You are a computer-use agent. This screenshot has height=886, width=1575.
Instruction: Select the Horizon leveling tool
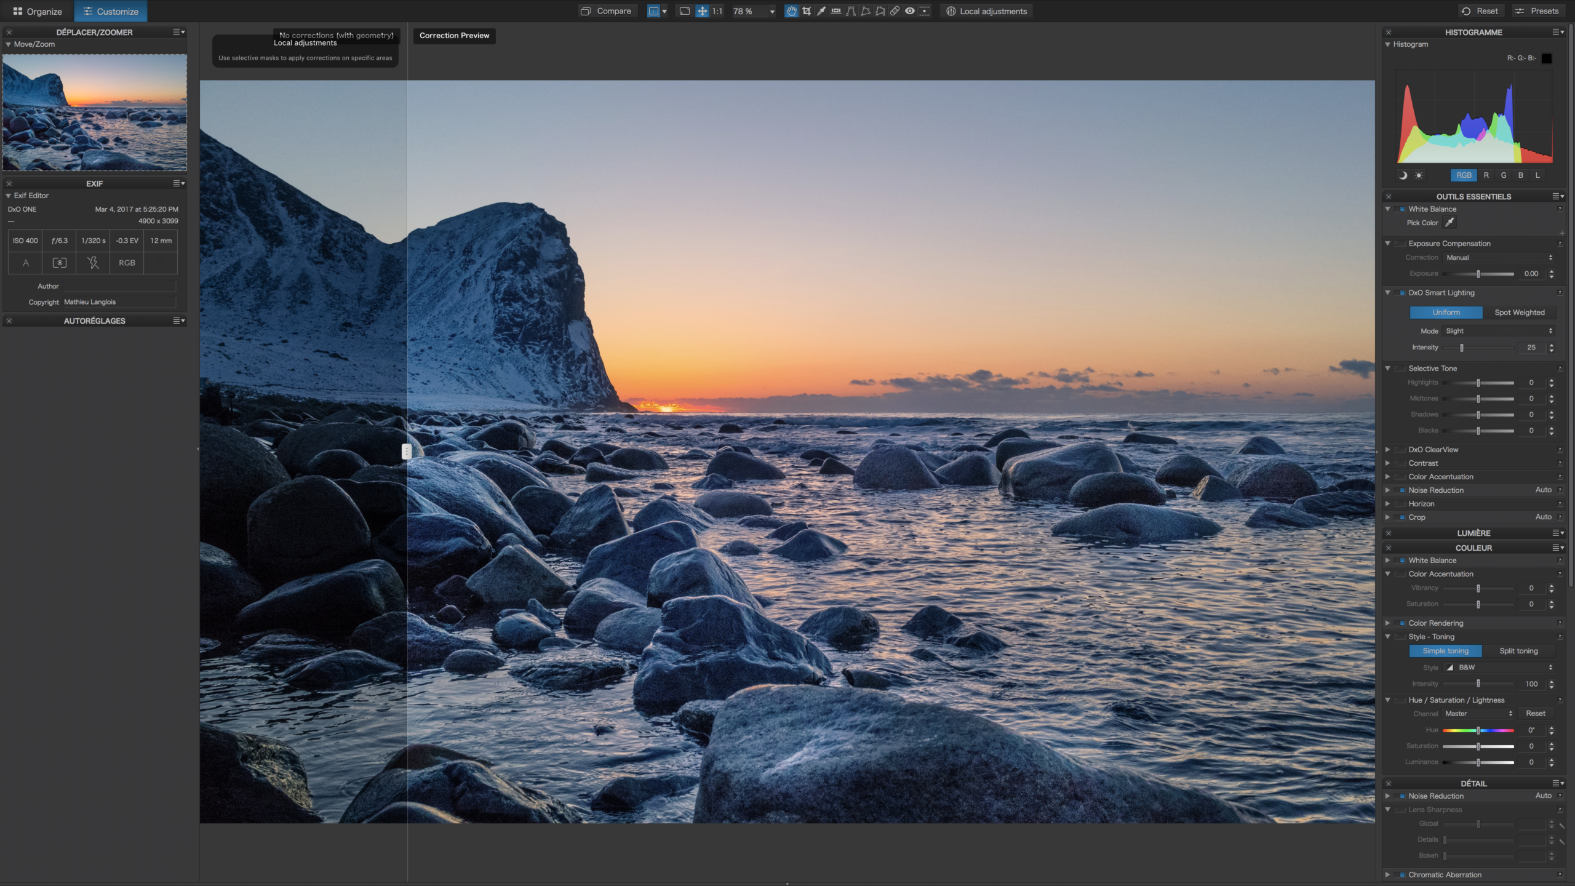pyautogui.click(x=835, y=11)
